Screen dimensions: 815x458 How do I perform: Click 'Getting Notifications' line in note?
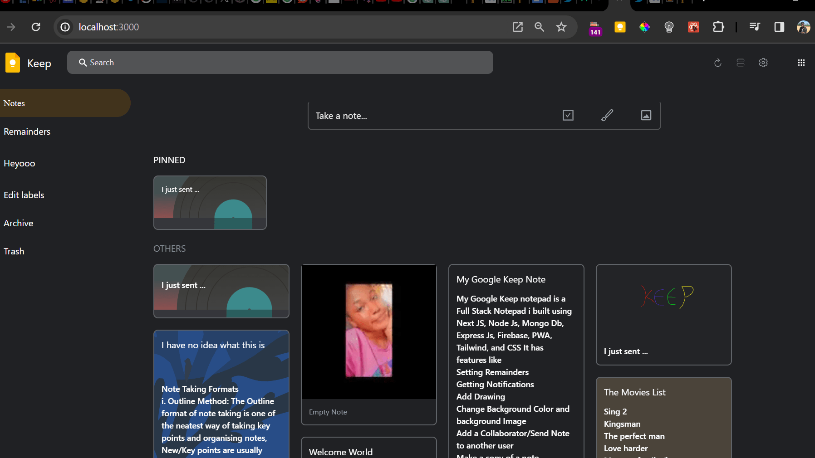pyautogui.click(x=495, y=385)
